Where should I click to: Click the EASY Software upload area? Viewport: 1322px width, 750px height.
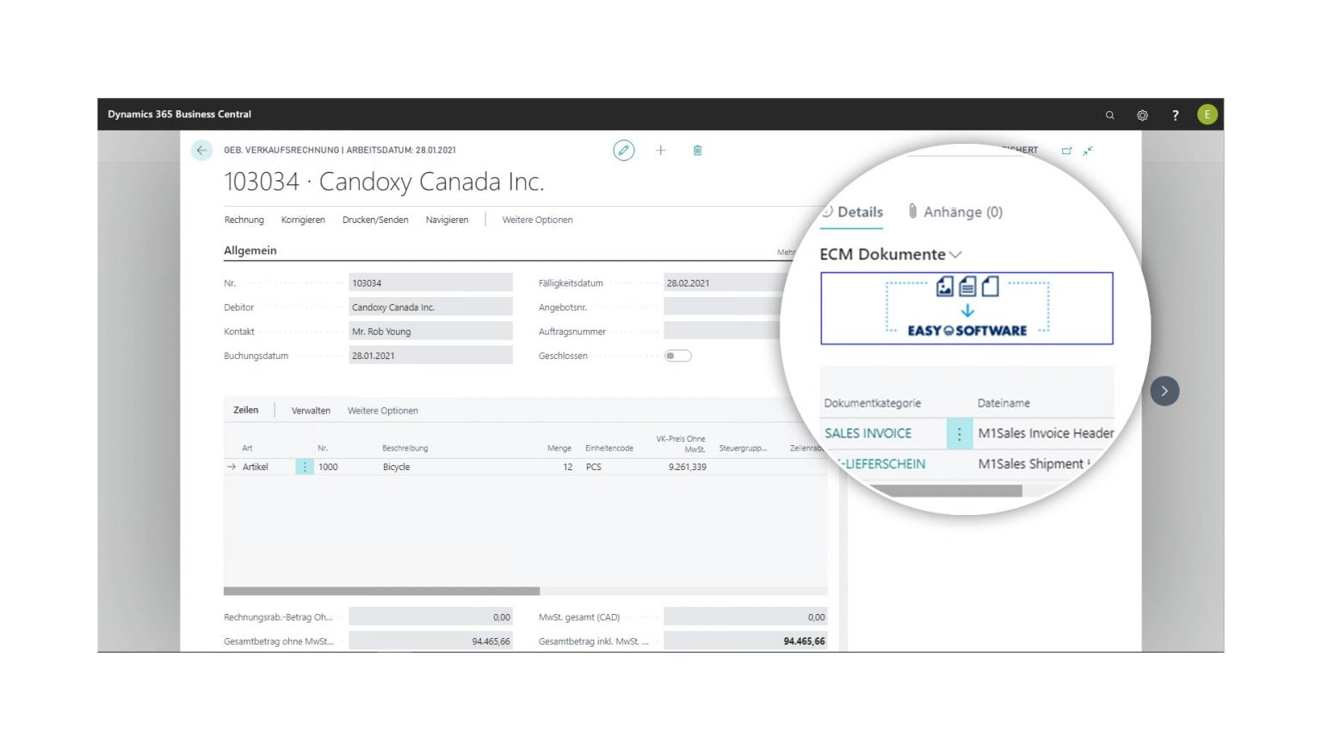967,308
